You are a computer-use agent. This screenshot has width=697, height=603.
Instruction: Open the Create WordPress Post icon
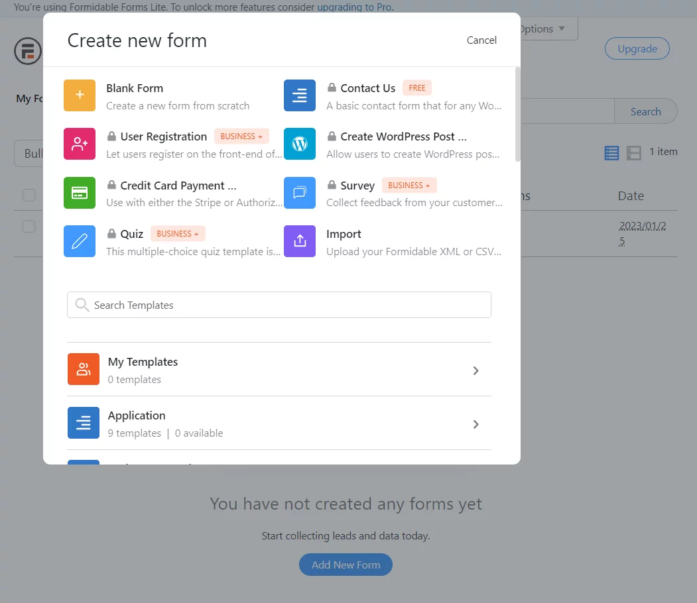(x=300, y=143)
